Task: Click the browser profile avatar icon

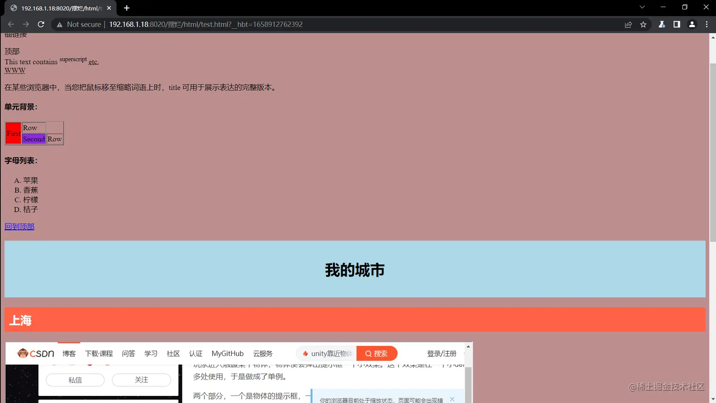Action: (x=692, y=24)
